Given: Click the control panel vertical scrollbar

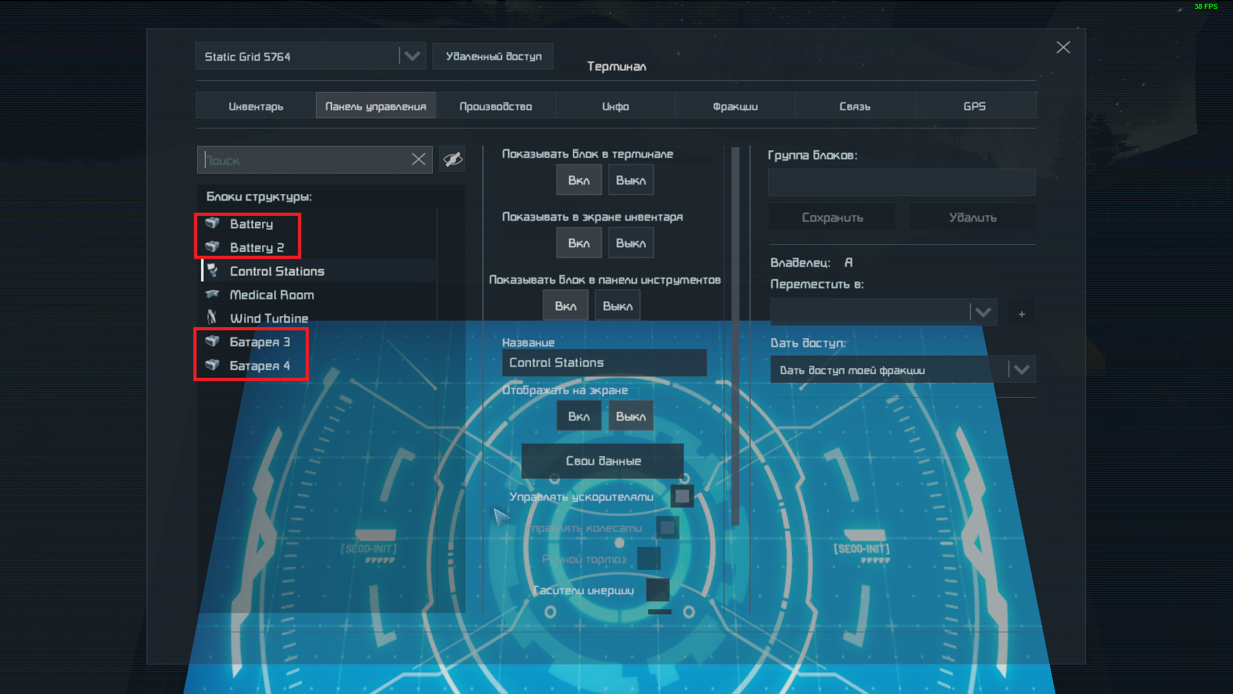Looking at the screenshot, I should pos(735,334).
